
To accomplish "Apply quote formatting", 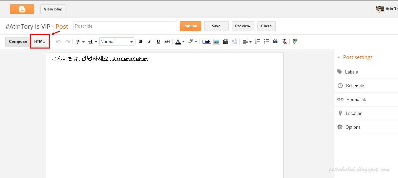I will [275, 42].
